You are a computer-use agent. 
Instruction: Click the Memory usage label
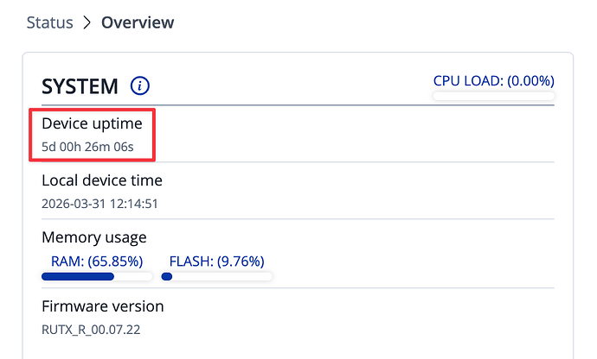pos(94,237)
